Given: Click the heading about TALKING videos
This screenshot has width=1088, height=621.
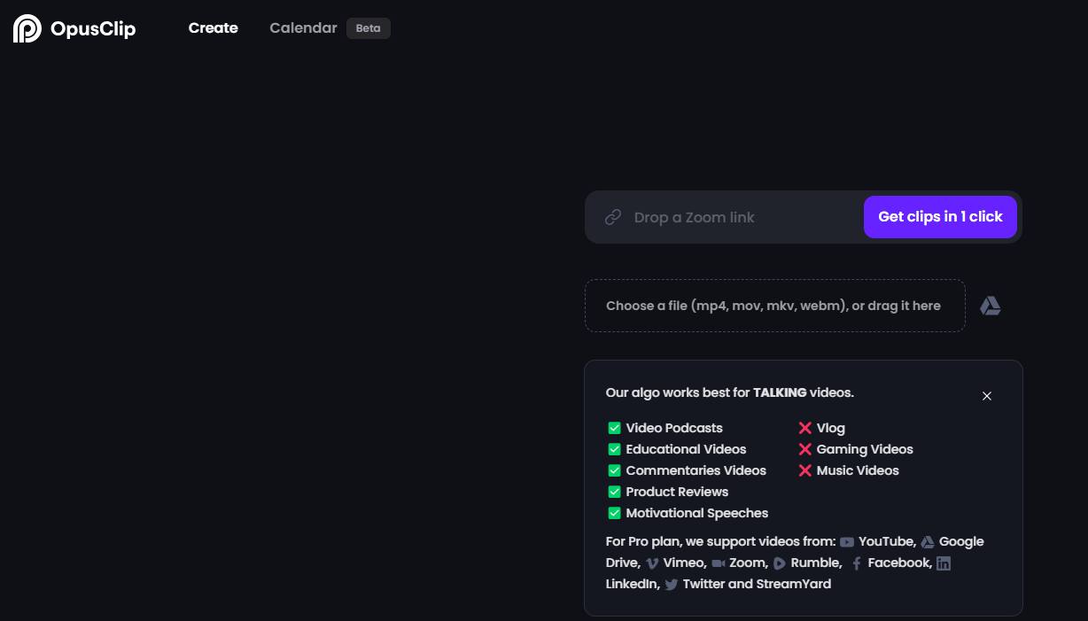Looking at the screenshot, I should coord(729,392).
